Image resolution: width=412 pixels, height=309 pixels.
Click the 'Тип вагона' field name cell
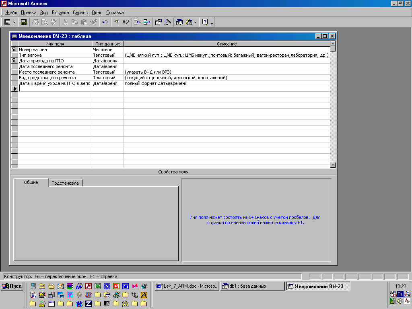coord(55,55)
